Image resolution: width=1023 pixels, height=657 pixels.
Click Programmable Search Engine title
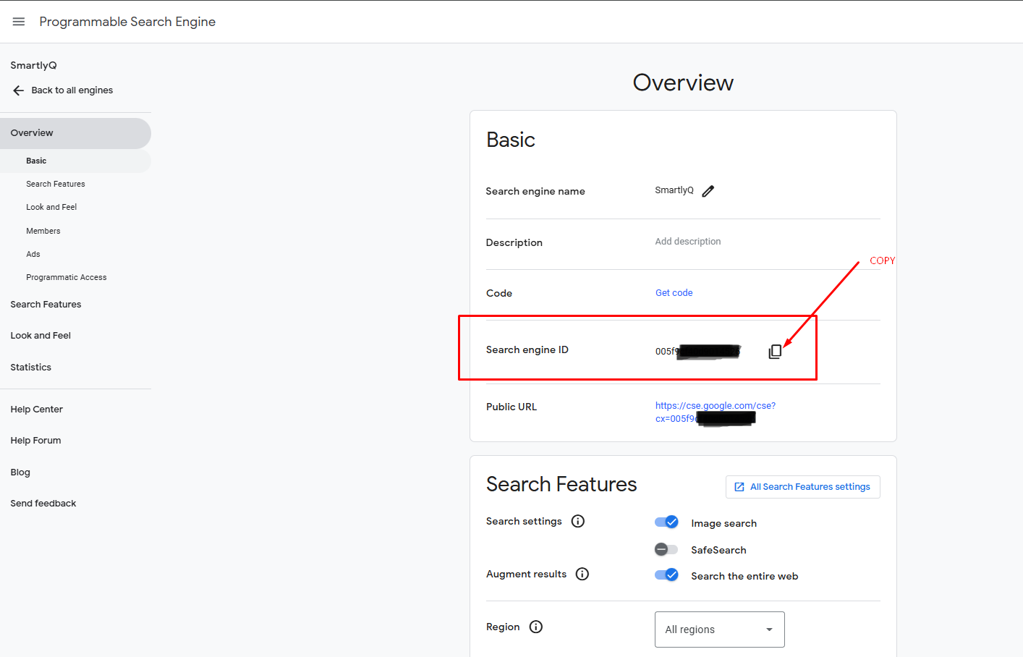tap(127, 22)
